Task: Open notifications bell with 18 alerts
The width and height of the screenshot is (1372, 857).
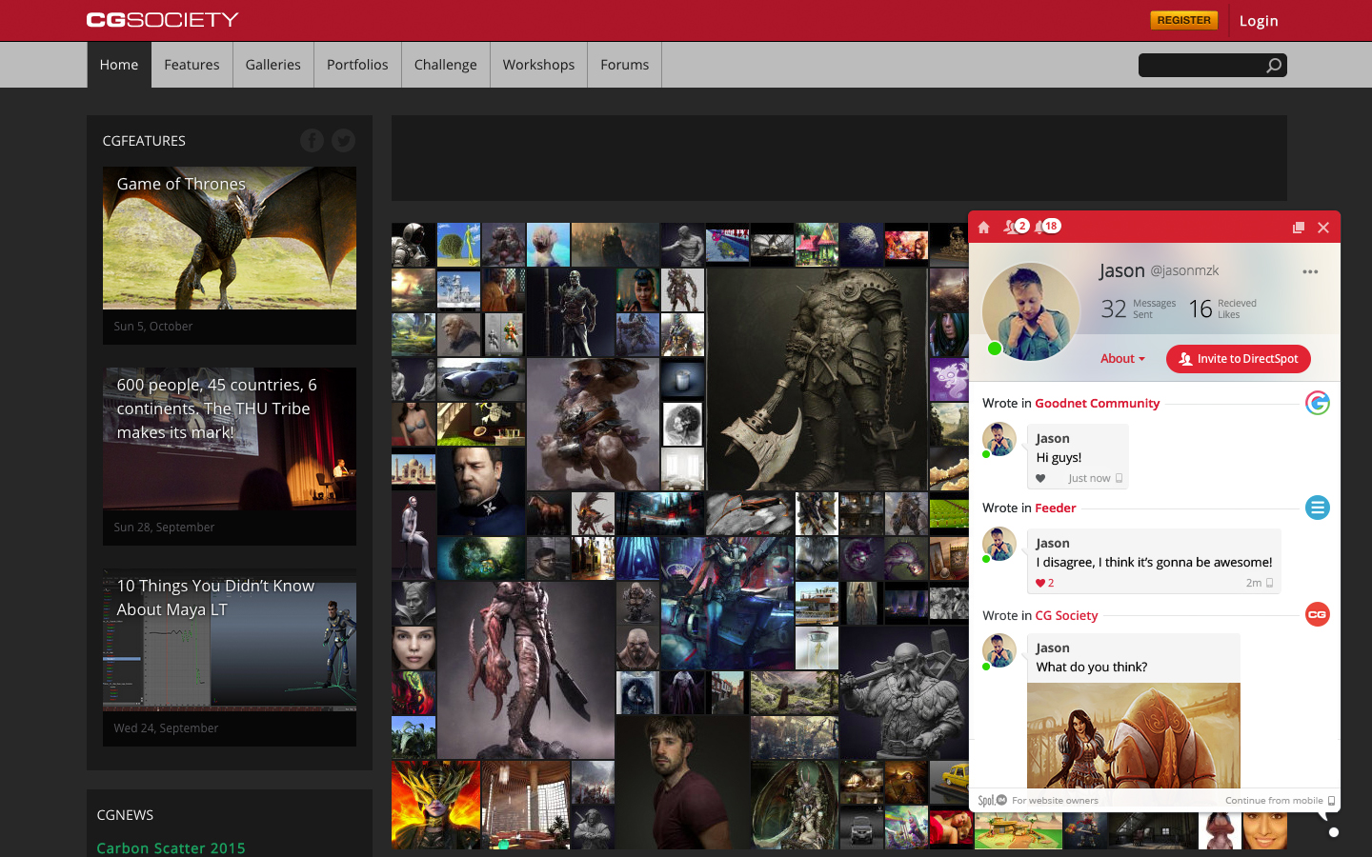Action: [x=1045, y=227]
